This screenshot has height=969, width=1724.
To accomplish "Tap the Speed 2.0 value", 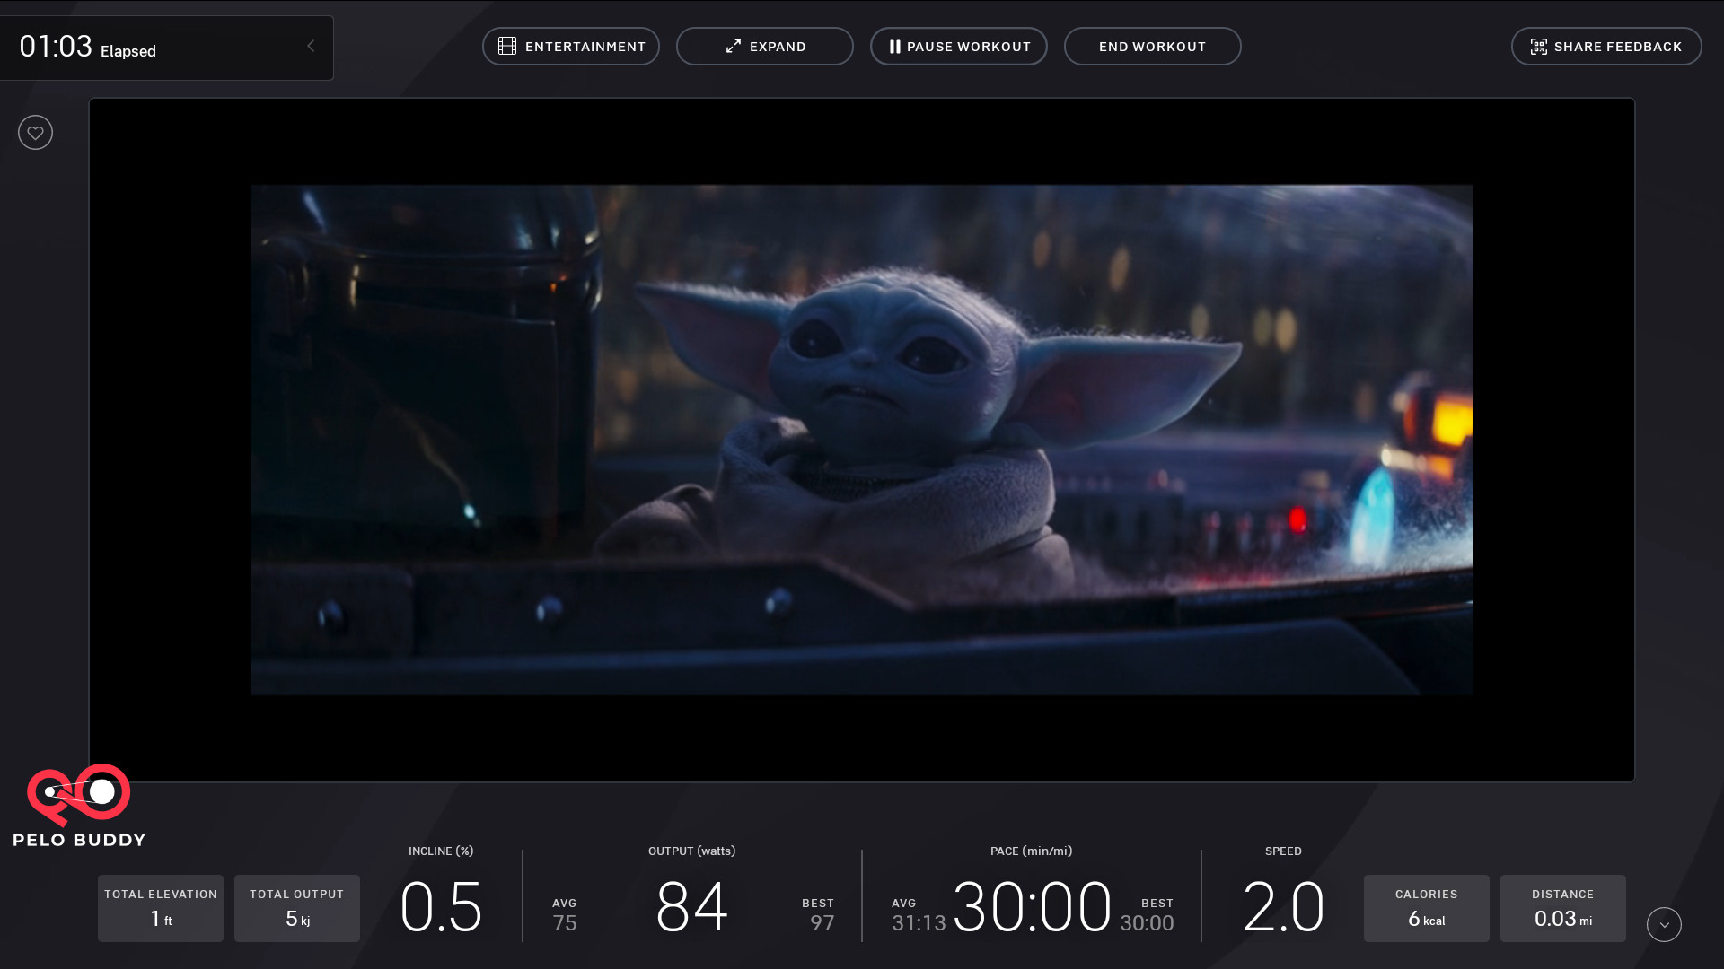I will click(x=1283, y=906).
